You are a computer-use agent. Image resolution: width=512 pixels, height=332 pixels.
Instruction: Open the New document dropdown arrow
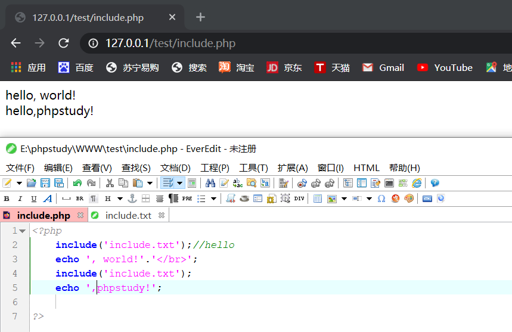click(x=19, y=183)
